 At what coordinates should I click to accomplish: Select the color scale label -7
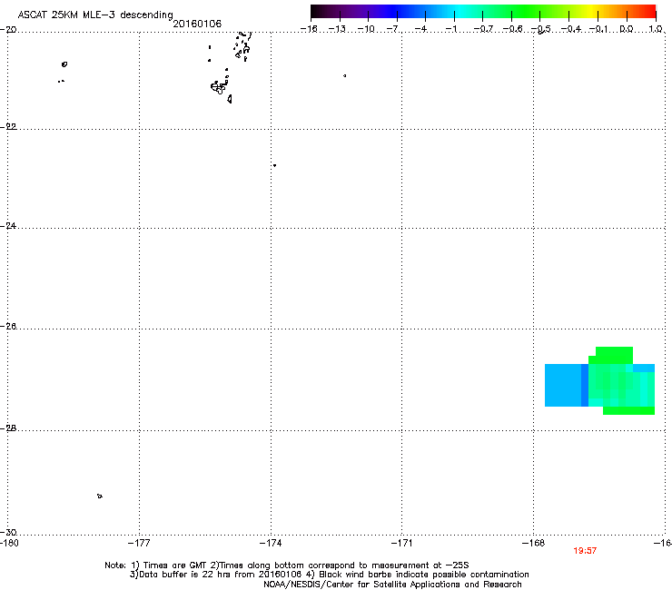click(x=394, y=29)
